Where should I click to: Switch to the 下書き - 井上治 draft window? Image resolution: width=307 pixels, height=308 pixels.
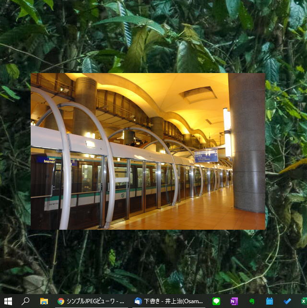[174, 301]
